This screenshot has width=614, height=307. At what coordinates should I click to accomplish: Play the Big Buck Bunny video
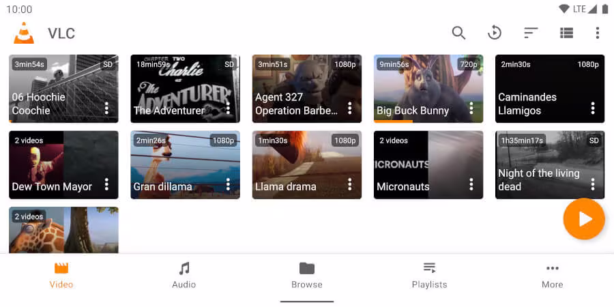428,89
